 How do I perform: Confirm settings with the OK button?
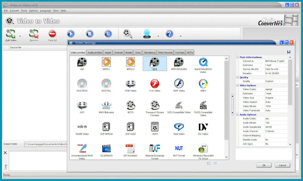[264, 165]
